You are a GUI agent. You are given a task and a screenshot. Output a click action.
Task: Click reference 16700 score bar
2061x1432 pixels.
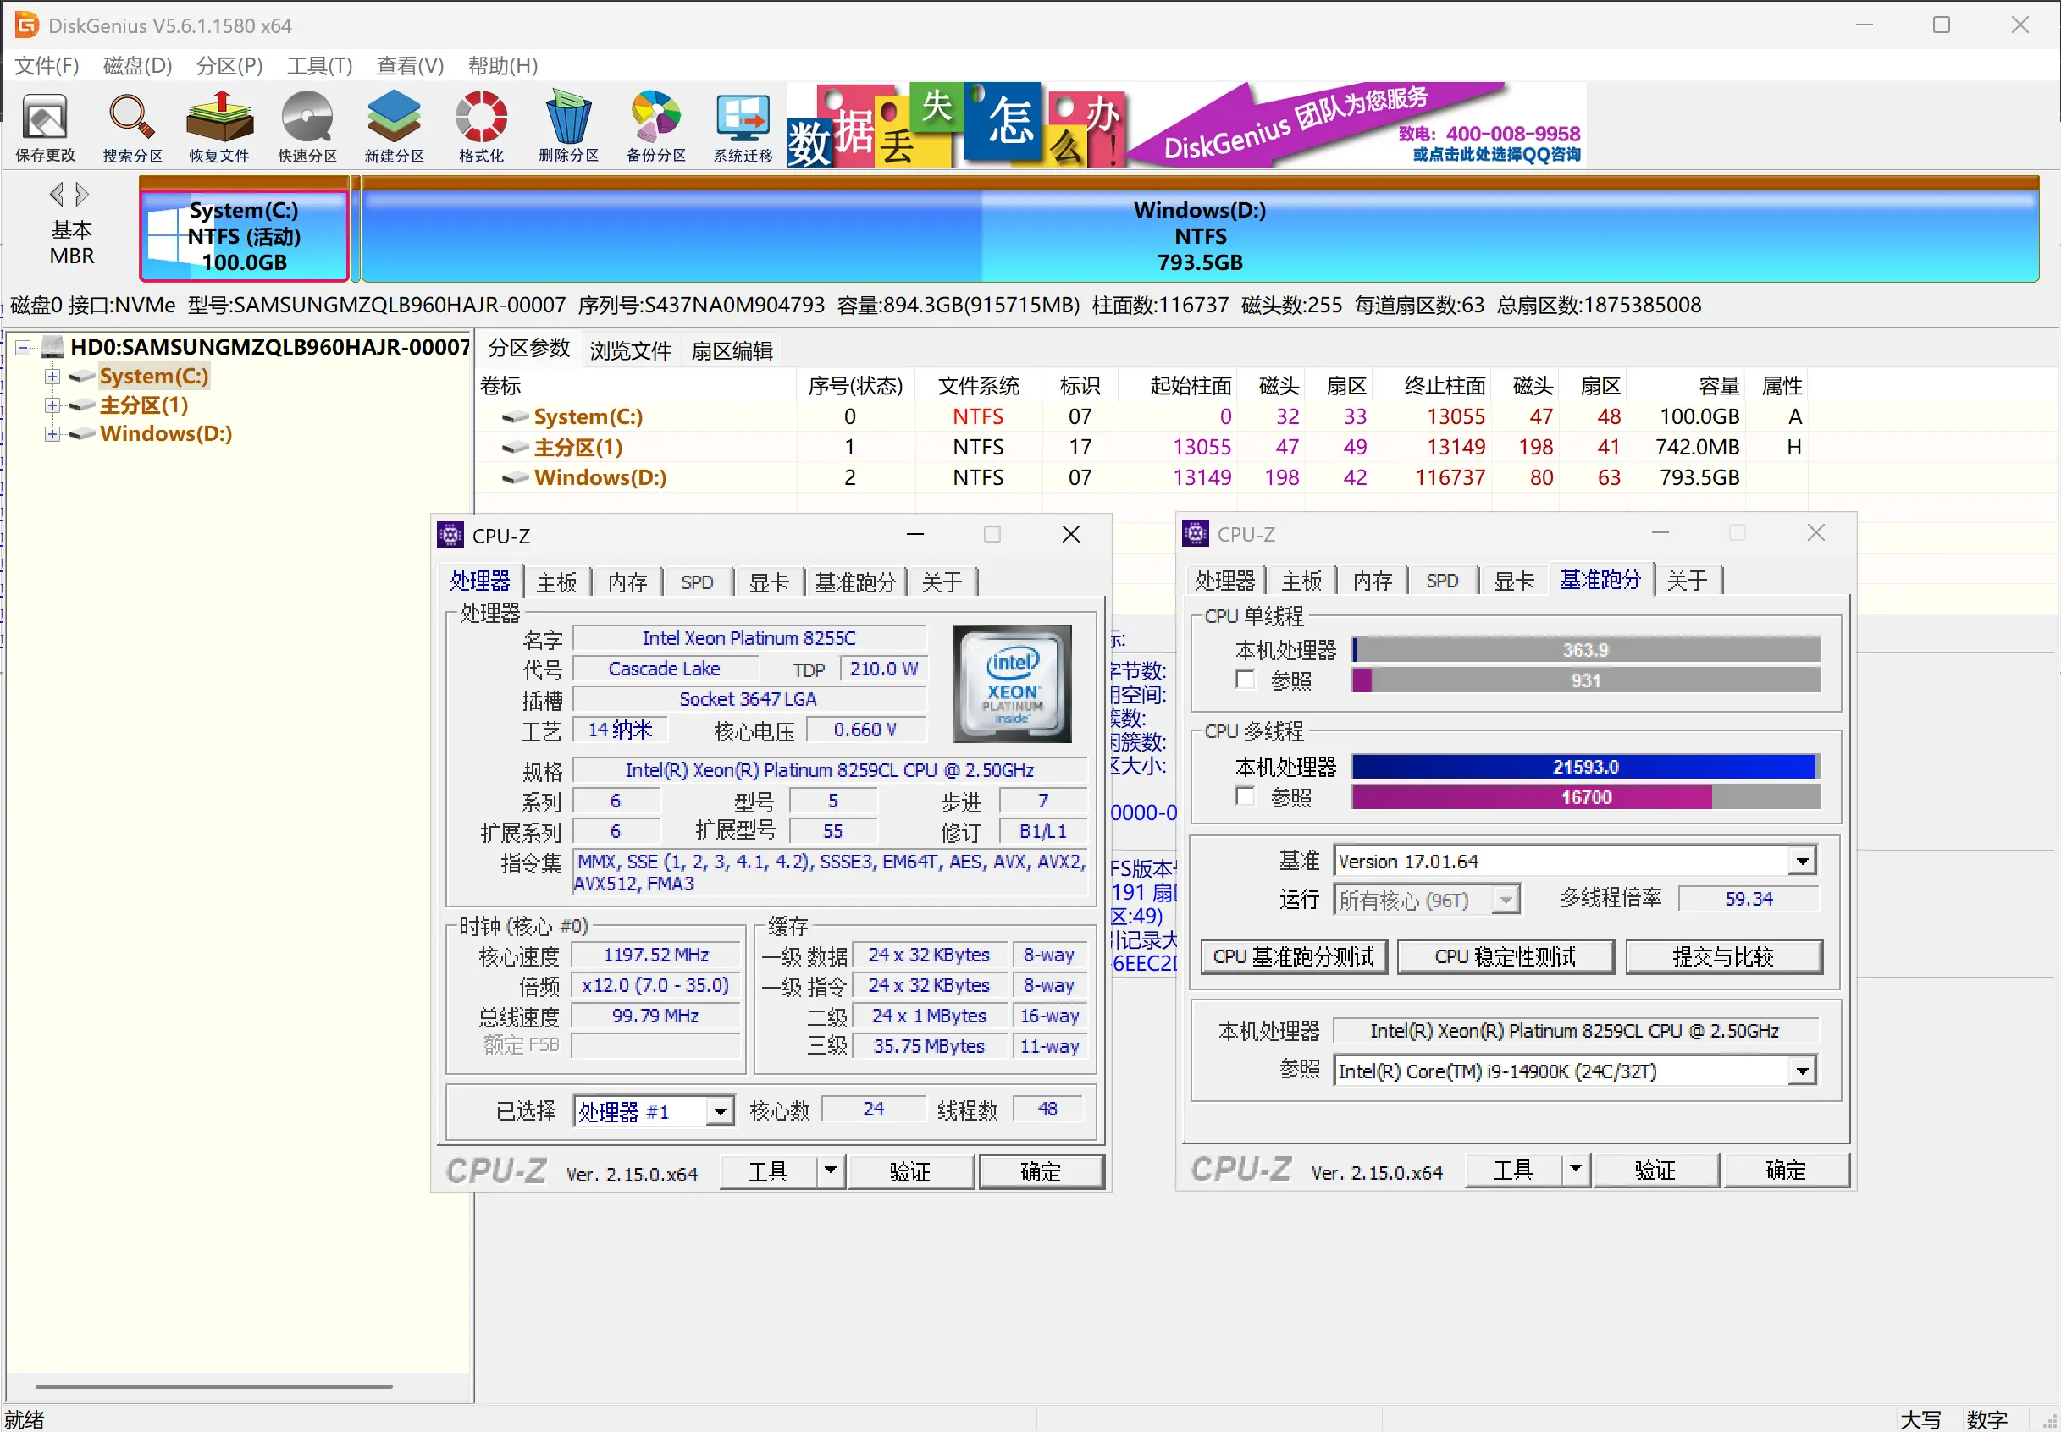coord(1585,797)
